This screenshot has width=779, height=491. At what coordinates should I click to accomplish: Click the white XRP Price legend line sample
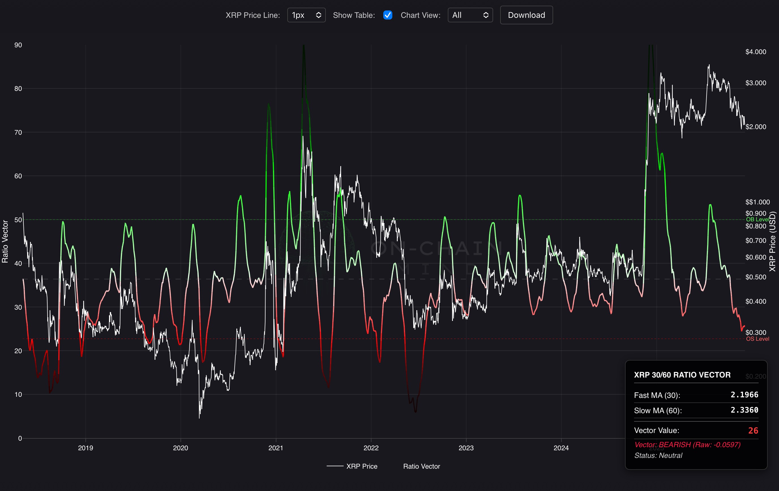[335, 466]
